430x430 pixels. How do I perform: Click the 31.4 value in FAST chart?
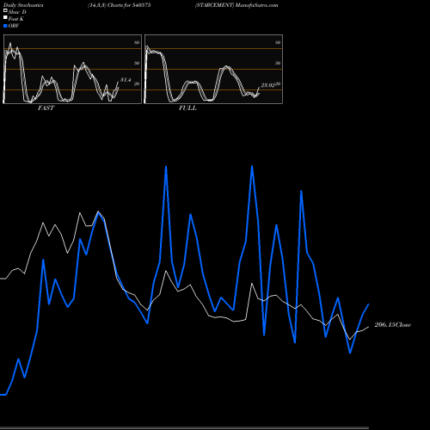(126, 80)
